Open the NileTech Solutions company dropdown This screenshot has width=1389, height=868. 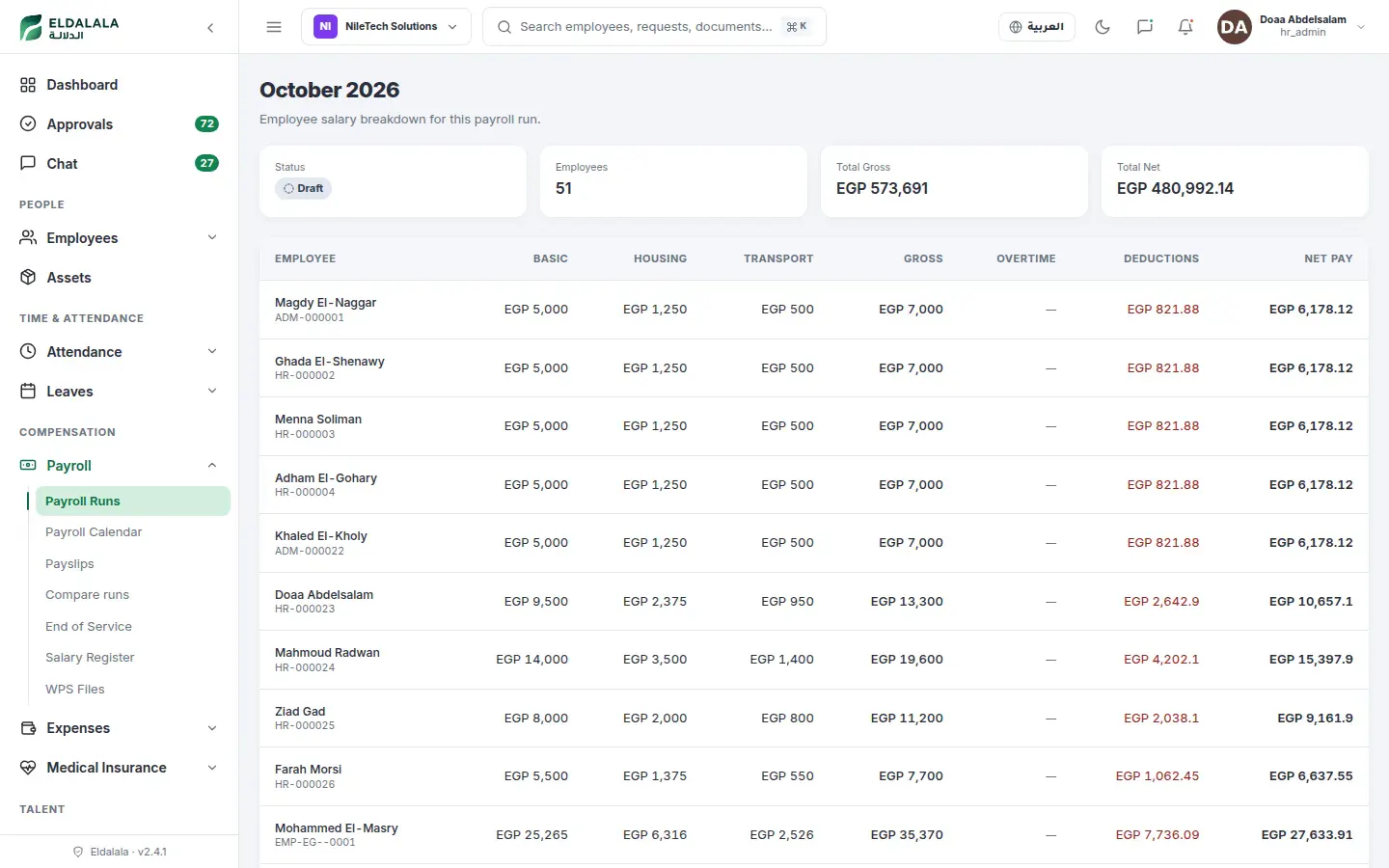coord(386,27)
